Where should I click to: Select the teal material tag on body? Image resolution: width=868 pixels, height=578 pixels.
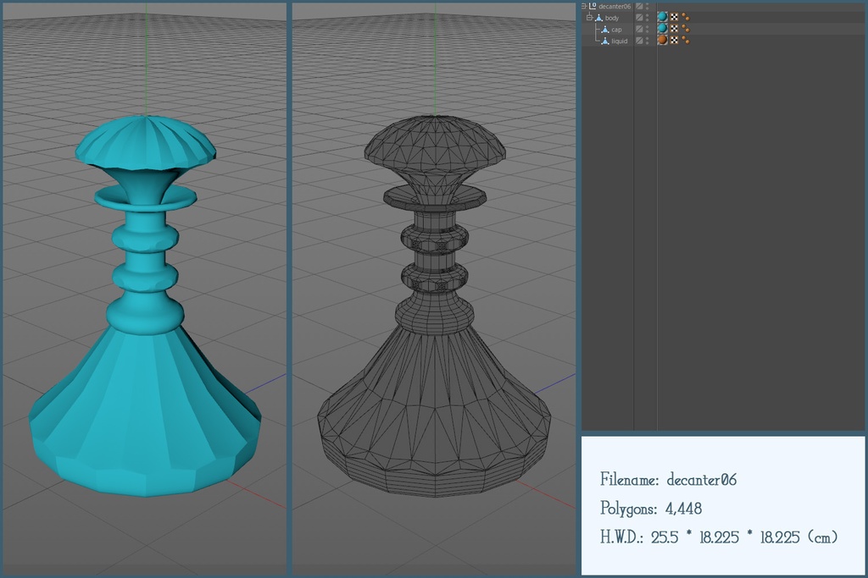663,17
